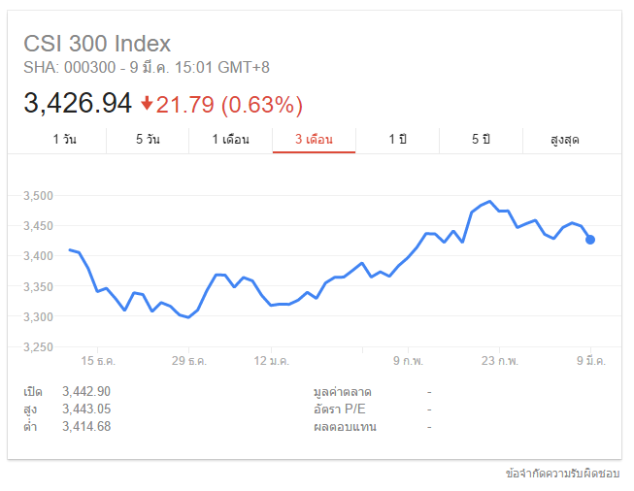Click the อัตรา P/E label
Image resolution: width=634 pixels, height=491 pixels.
coord(338,409)
